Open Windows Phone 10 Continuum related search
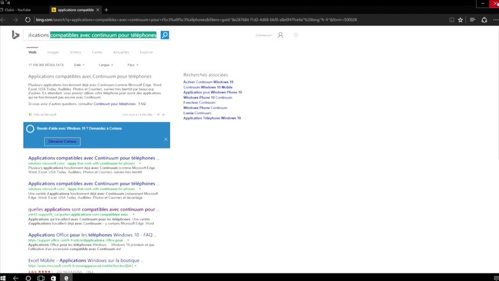 pyautogui.click(x=208, y=98)
